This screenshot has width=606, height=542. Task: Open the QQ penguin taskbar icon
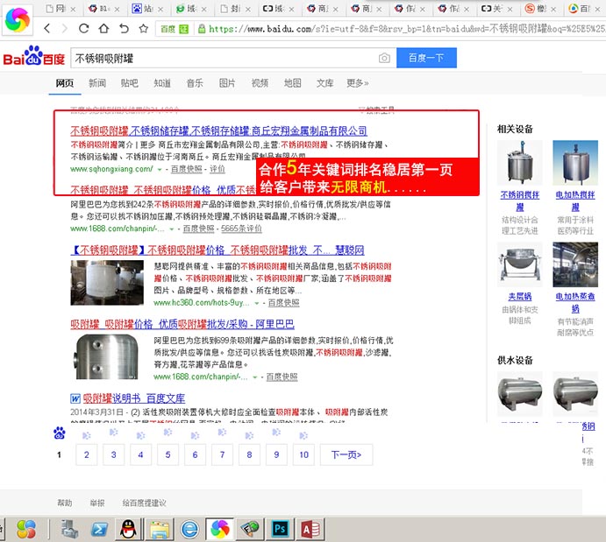(128, 529)
